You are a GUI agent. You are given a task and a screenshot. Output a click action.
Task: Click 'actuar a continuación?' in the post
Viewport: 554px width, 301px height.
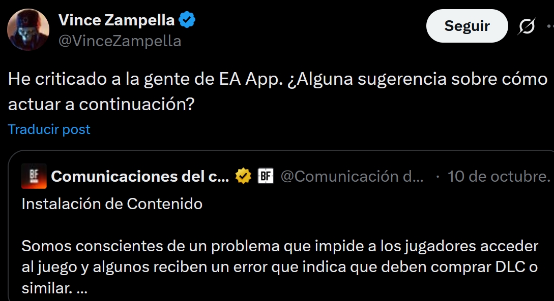pos(101,104)
